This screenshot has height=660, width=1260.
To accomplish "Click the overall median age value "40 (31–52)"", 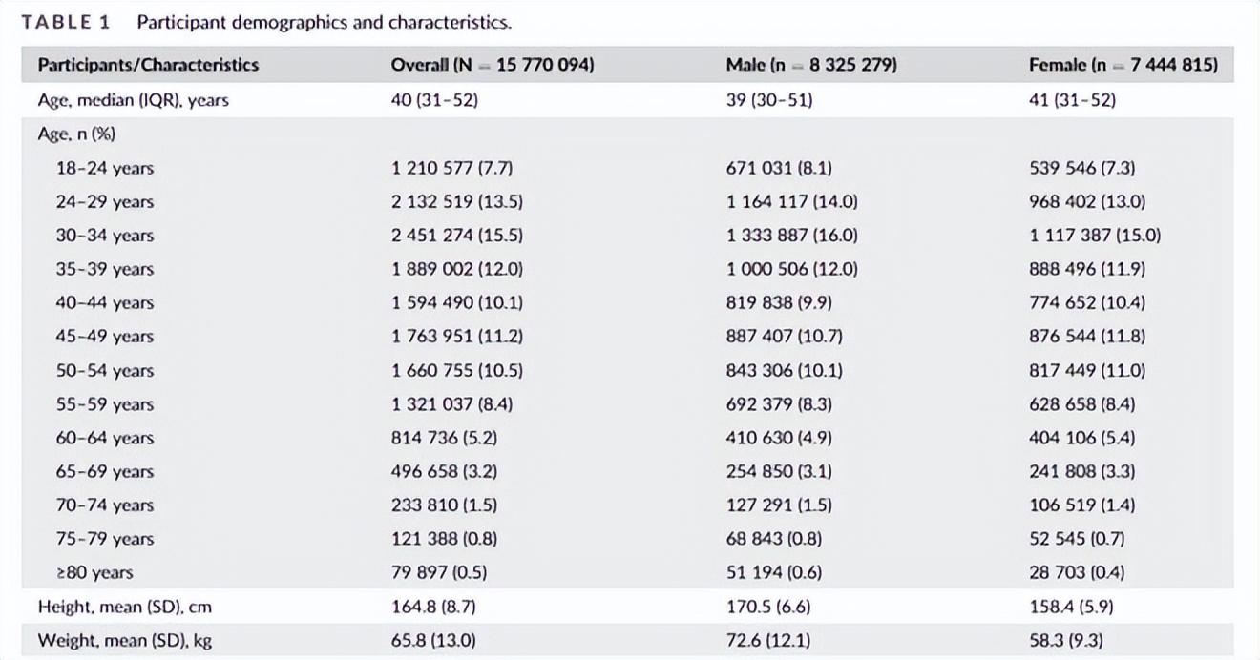I will 434,99.
